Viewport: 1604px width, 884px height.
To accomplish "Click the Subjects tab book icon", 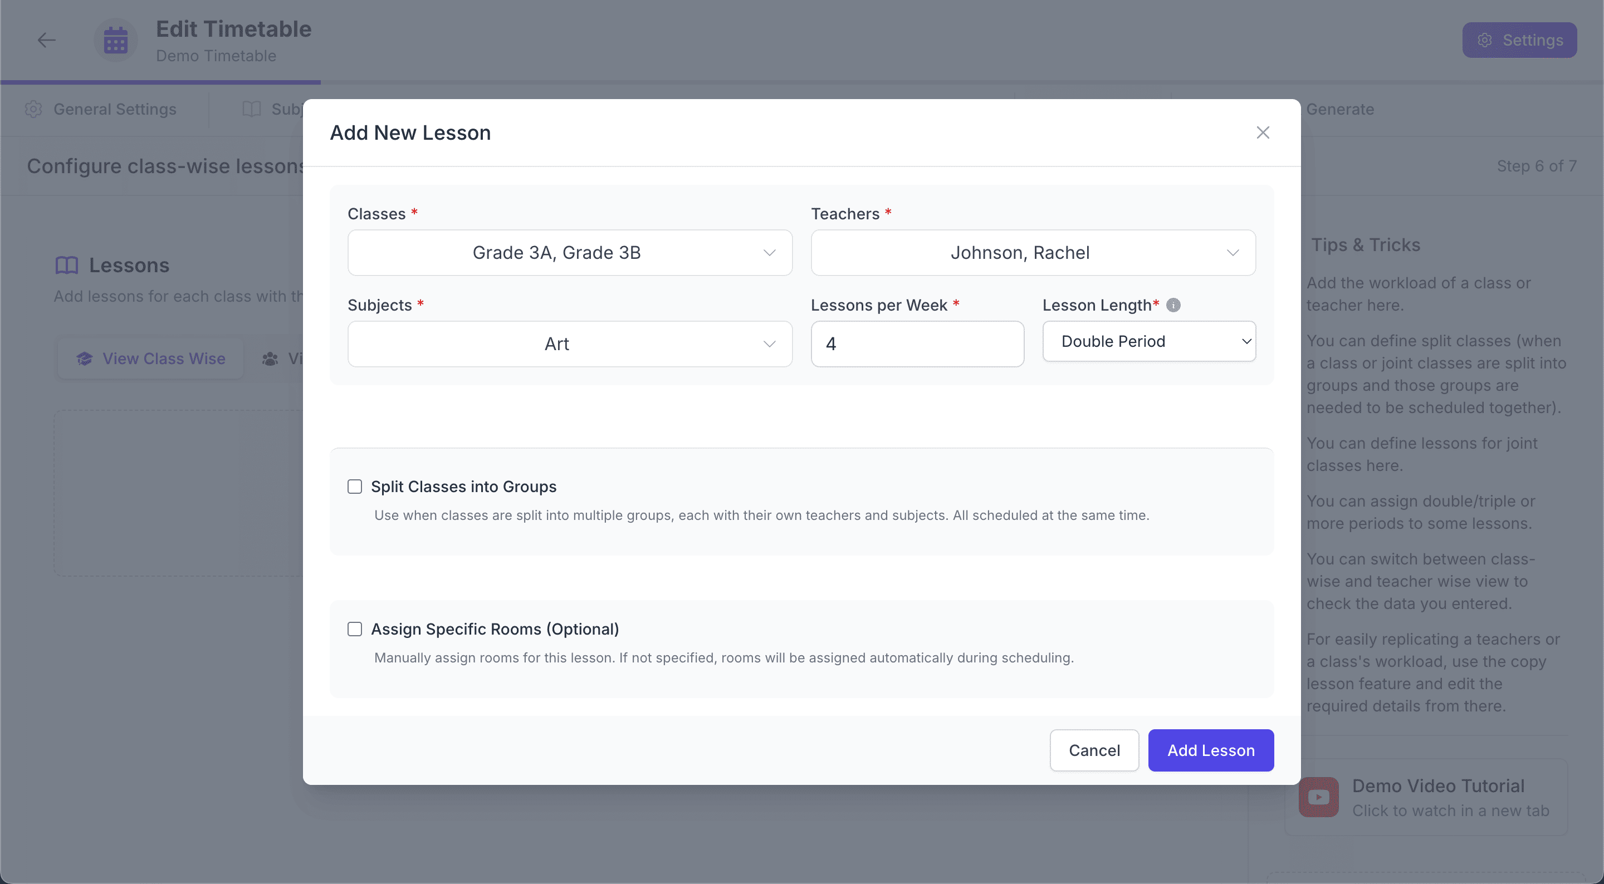I will point(252,110).
